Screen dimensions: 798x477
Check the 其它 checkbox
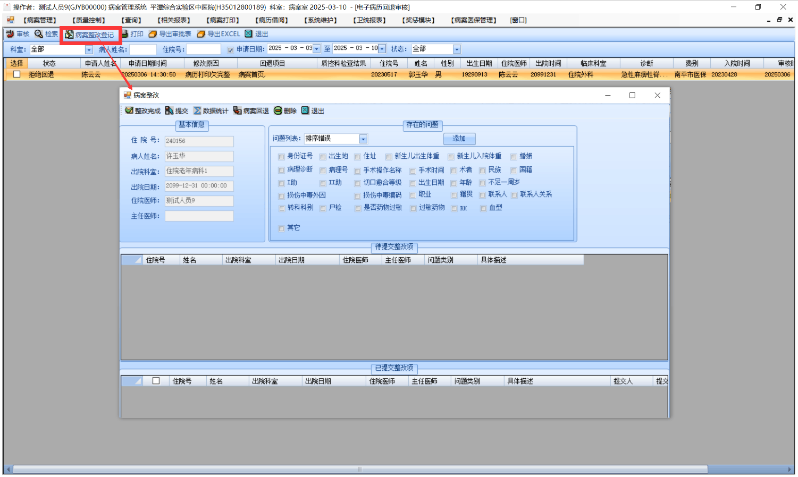point(281,228)
